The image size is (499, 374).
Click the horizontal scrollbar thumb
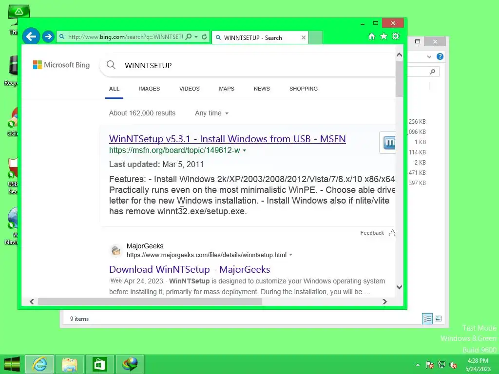(150, 301)
